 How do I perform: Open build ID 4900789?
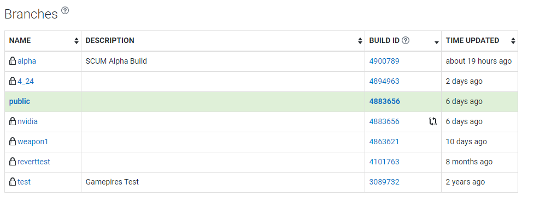(x=384, y=61)
